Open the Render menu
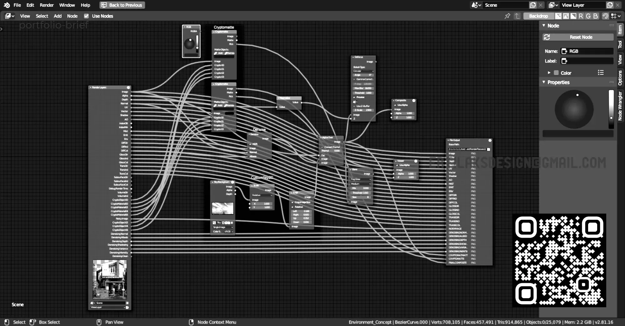The width and height of the screenshot is (625, 326). click(x=47, y=5)
